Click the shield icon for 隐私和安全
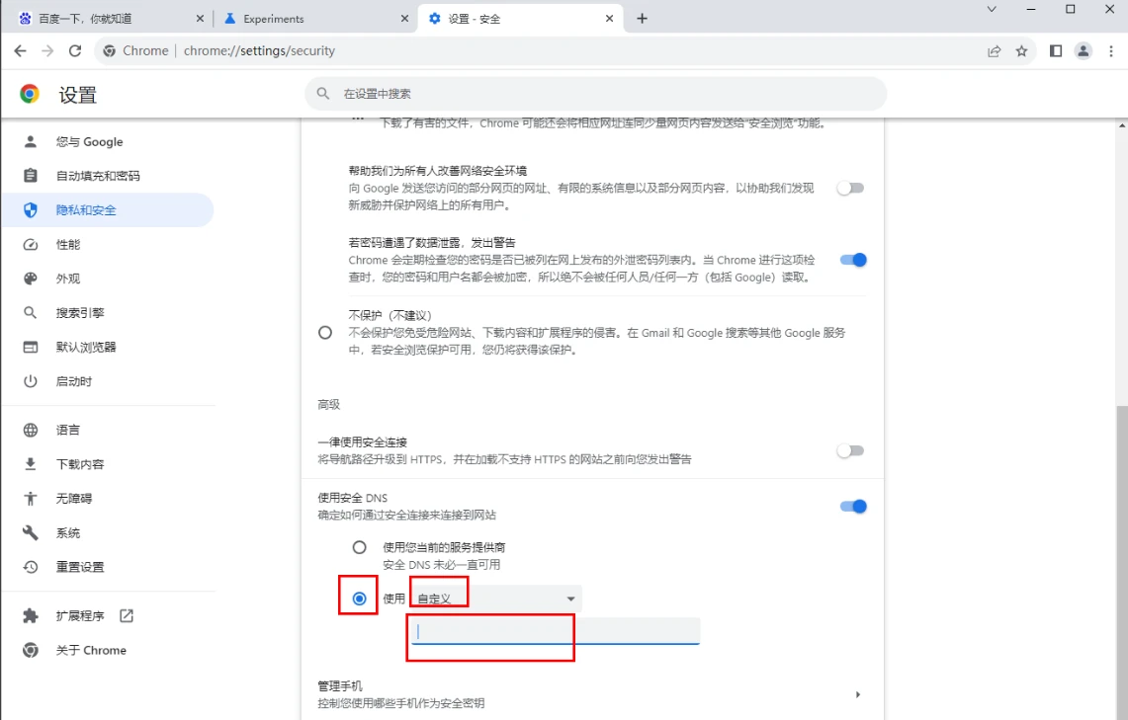The height and width of the screenshot is (720, 1128). [31, 209]
